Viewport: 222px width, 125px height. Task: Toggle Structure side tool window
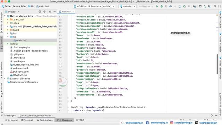click(x=1, y=109)
